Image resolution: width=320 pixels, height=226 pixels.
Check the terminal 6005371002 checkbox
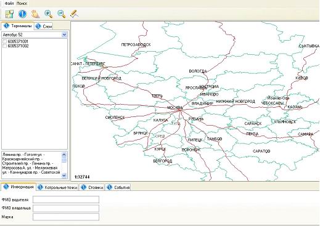(4, 46)
